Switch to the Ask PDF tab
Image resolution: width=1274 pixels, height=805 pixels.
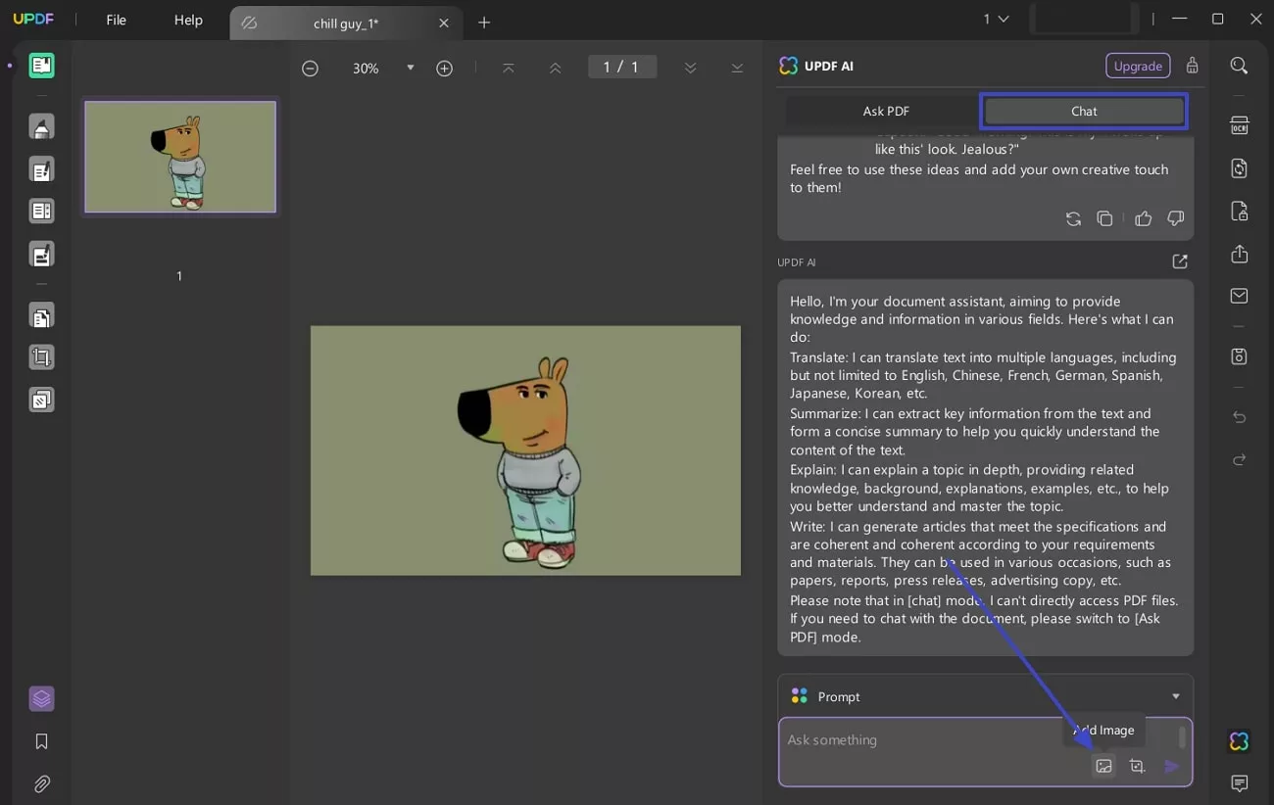coord(885,111)
